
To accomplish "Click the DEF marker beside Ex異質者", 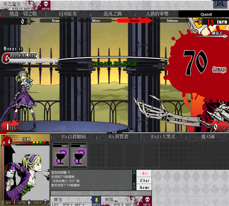I will point(96,137).
